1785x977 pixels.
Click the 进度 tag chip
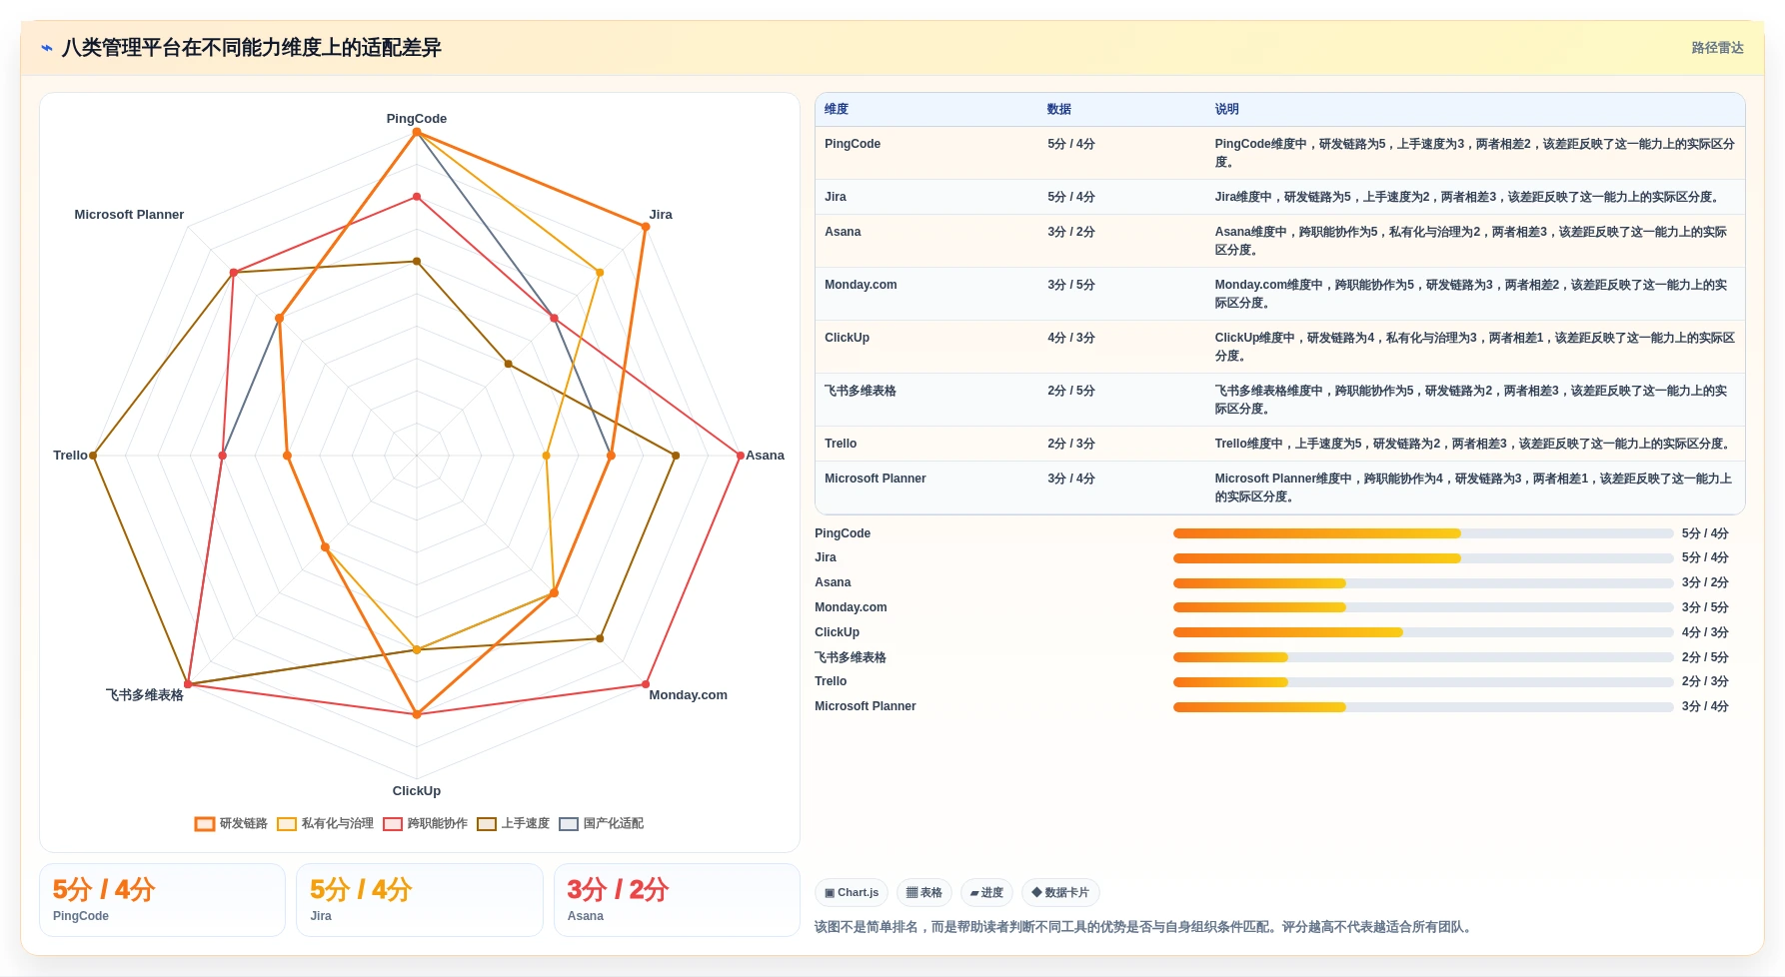[x=986, y=893]
